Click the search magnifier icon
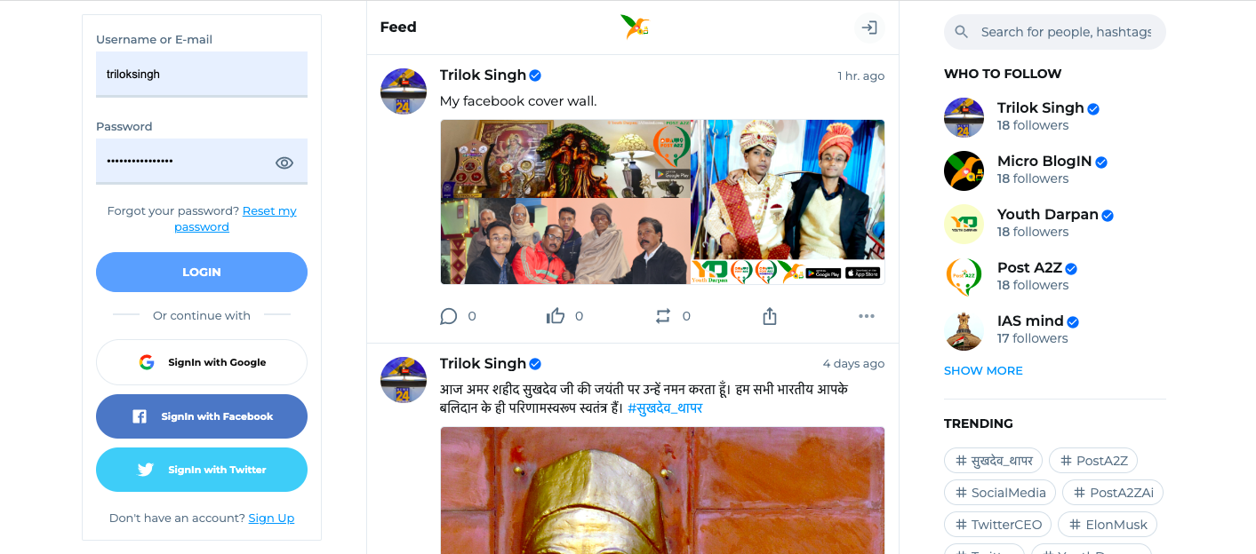The width and height of the screenshot is (1256, 554). [x=961, y=32]
